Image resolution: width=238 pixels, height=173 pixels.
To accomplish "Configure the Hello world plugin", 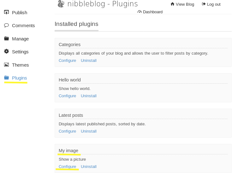I will (x=67, y=96).
